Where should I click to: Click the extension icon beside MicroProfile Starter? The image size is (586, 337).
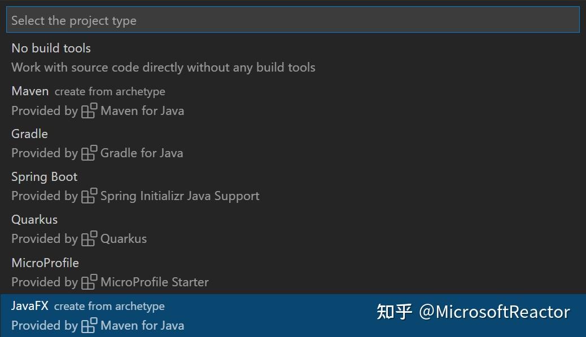(x=89, y=282)
